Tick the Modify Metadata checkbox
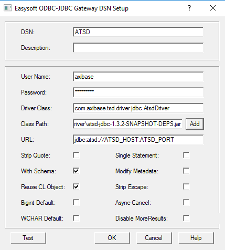 point(186,171)
